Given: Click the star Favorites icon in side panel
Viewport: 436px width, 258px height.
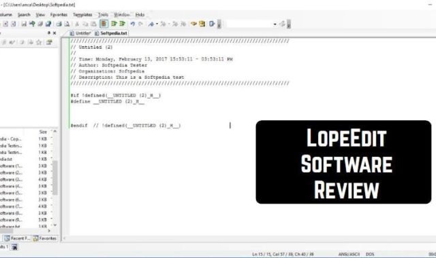Looking at the screenshot, I should (x=39, y=42).
